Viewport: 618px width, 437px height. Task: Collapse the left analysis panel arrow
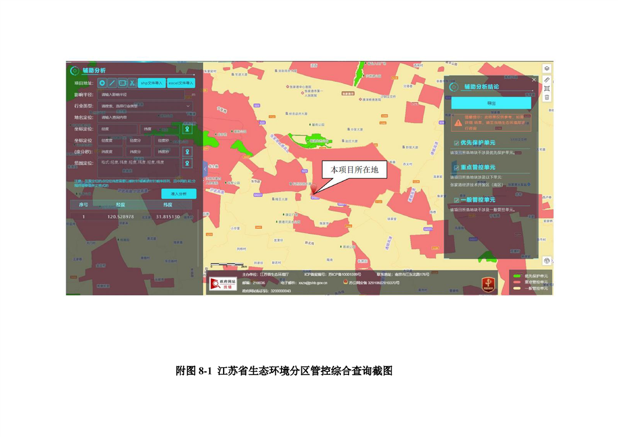click(205, 169)
